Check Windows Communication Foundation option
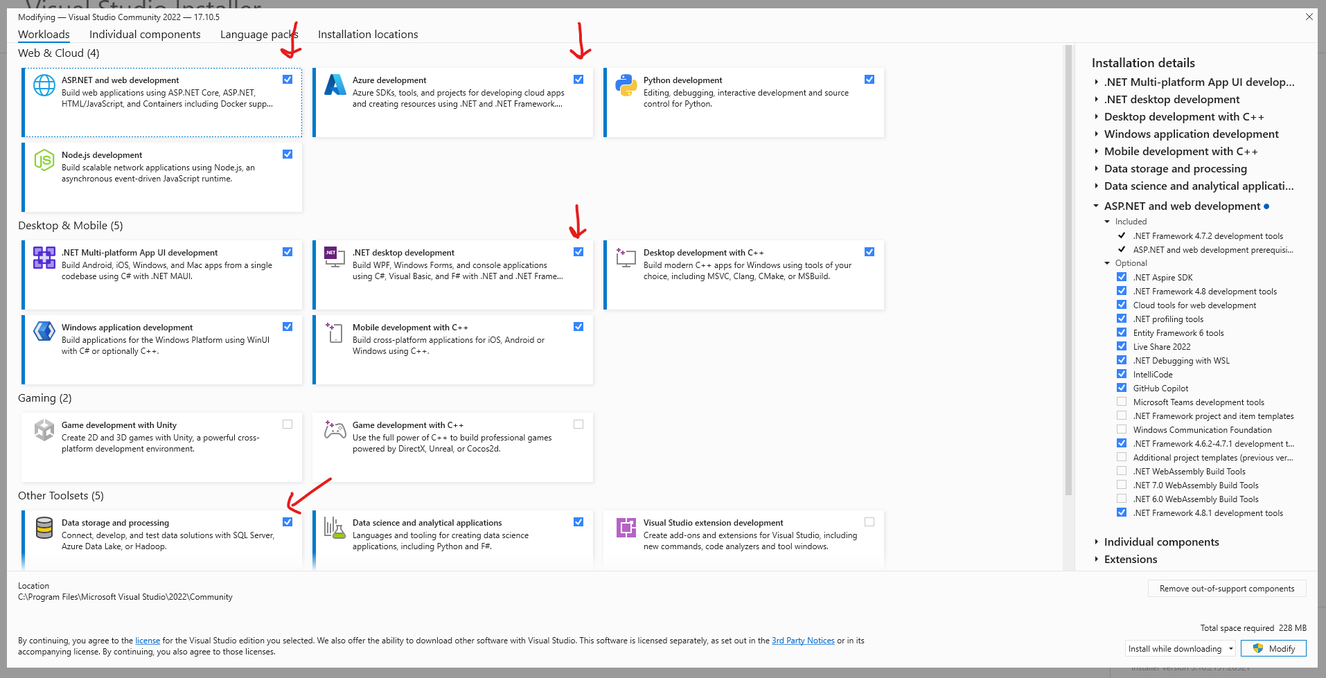The width and height of the screenshot is (1326, 678). [1122, 429]
